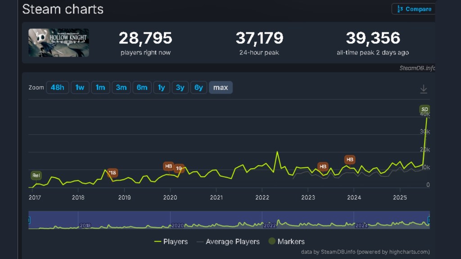Click the HB marker just before 2024

pyautogui.click(x=349, y=159)
